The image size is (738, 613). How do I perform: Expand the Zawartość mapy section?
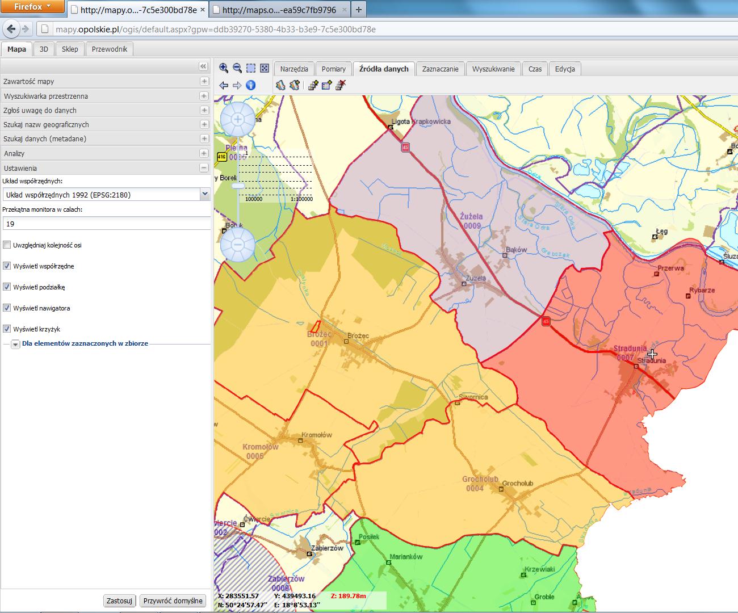point(204,81)
